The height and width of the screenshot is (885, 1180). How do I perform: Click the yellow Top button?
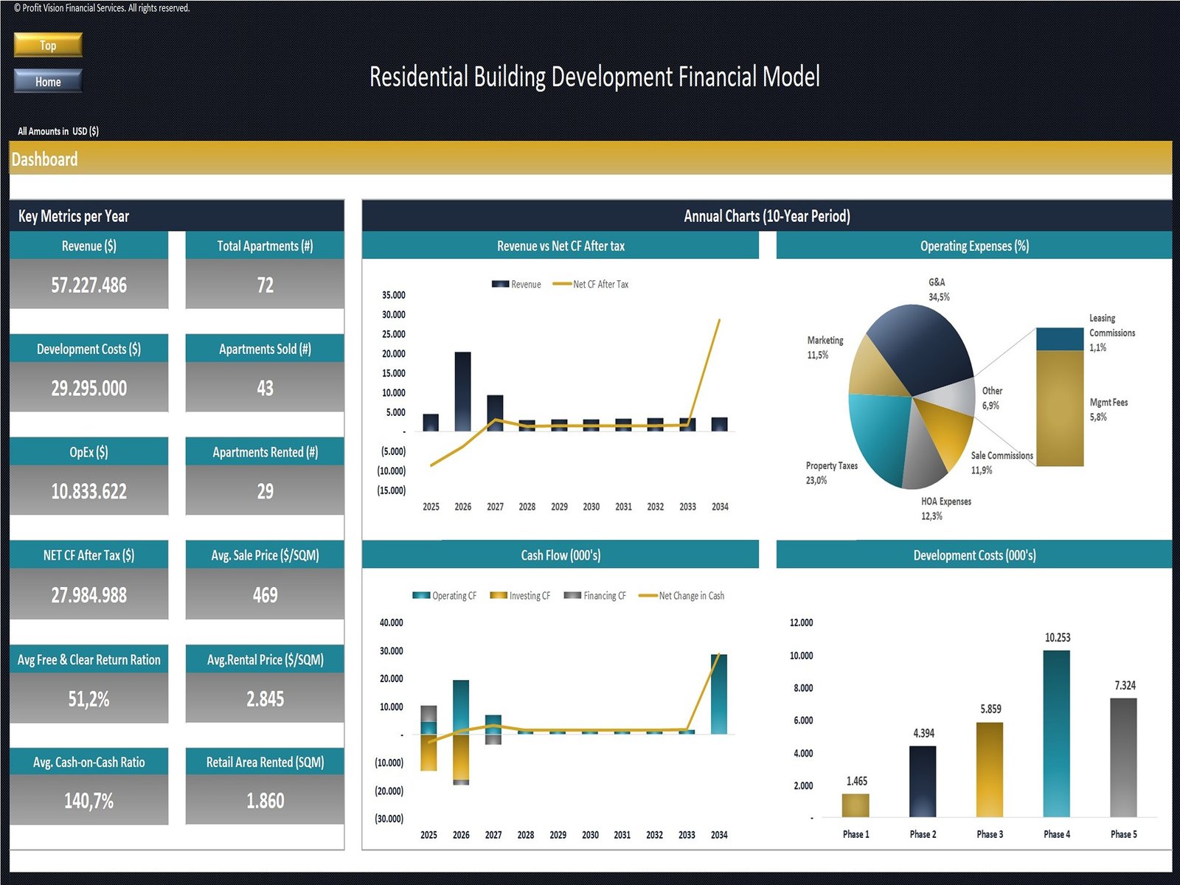click(48, 45)
